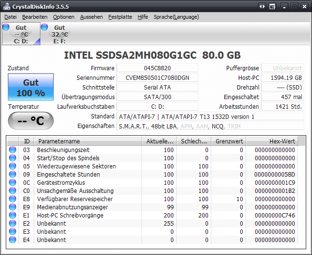Image resolution: width=312 pixels, height=255 pixels.
Task: Select the C: D: disk tab
Action: click(x=21, y=34)
